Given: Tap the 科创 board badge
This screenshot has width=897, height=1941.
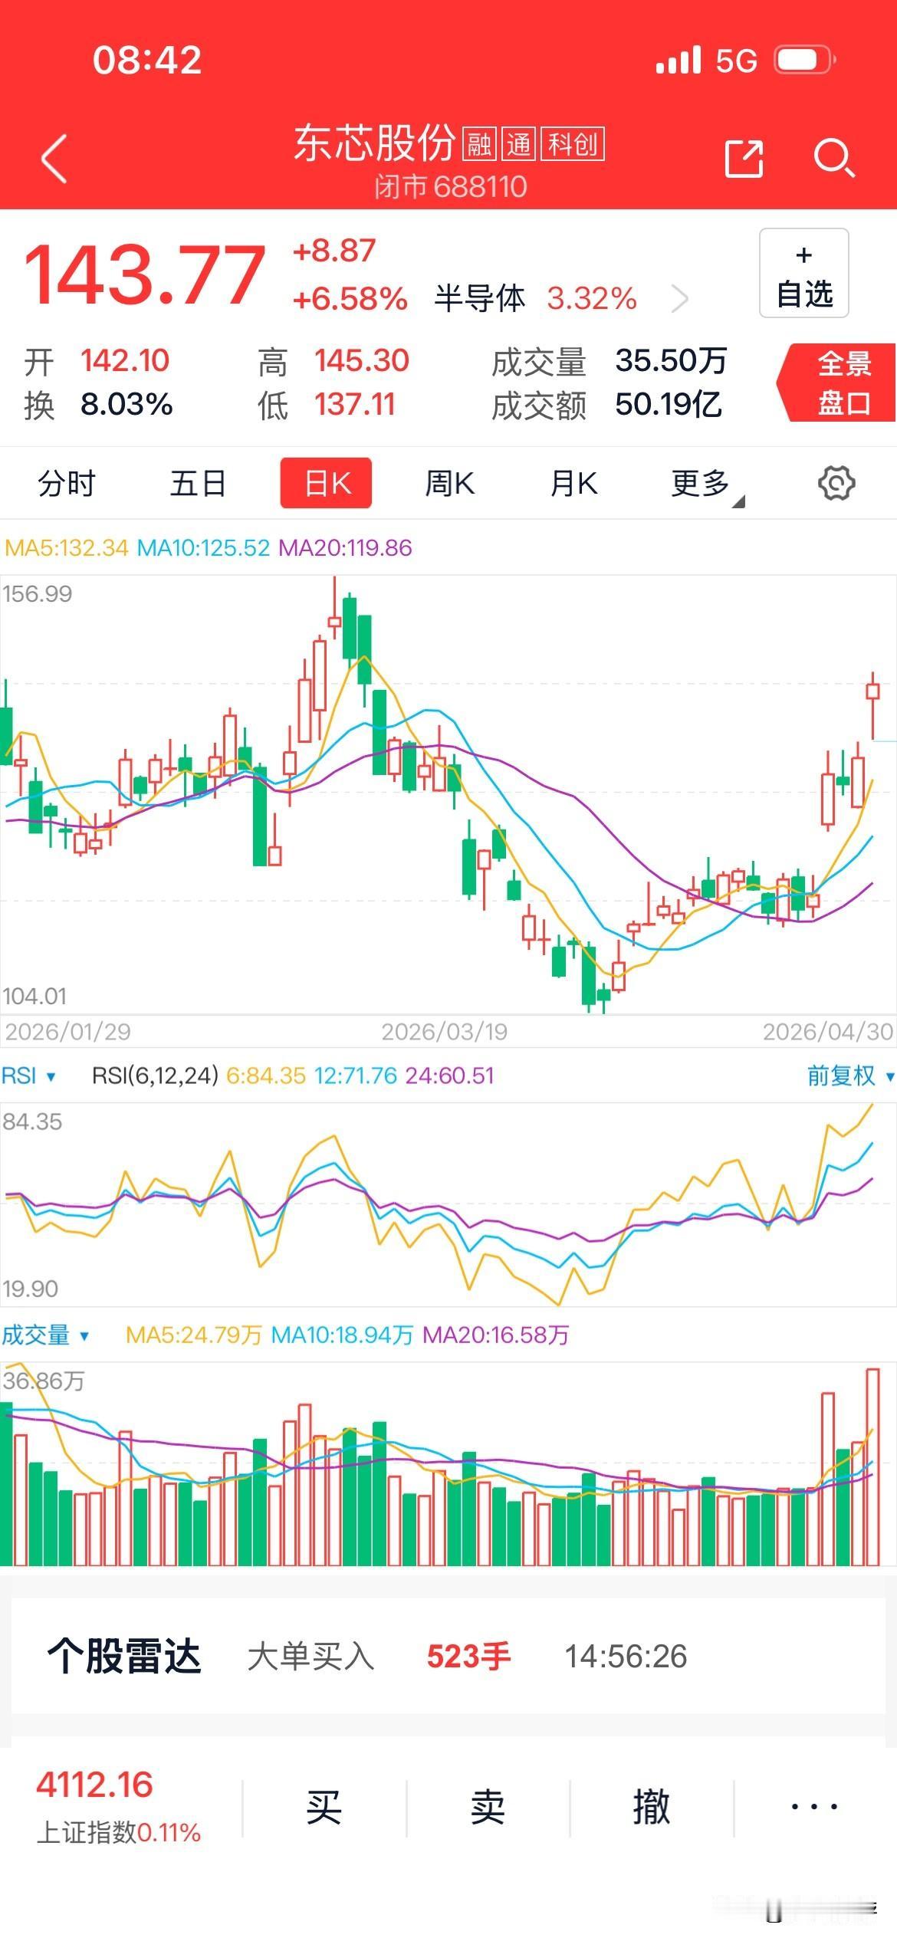Looking at the screenshot, I should (x=573, y=144).
